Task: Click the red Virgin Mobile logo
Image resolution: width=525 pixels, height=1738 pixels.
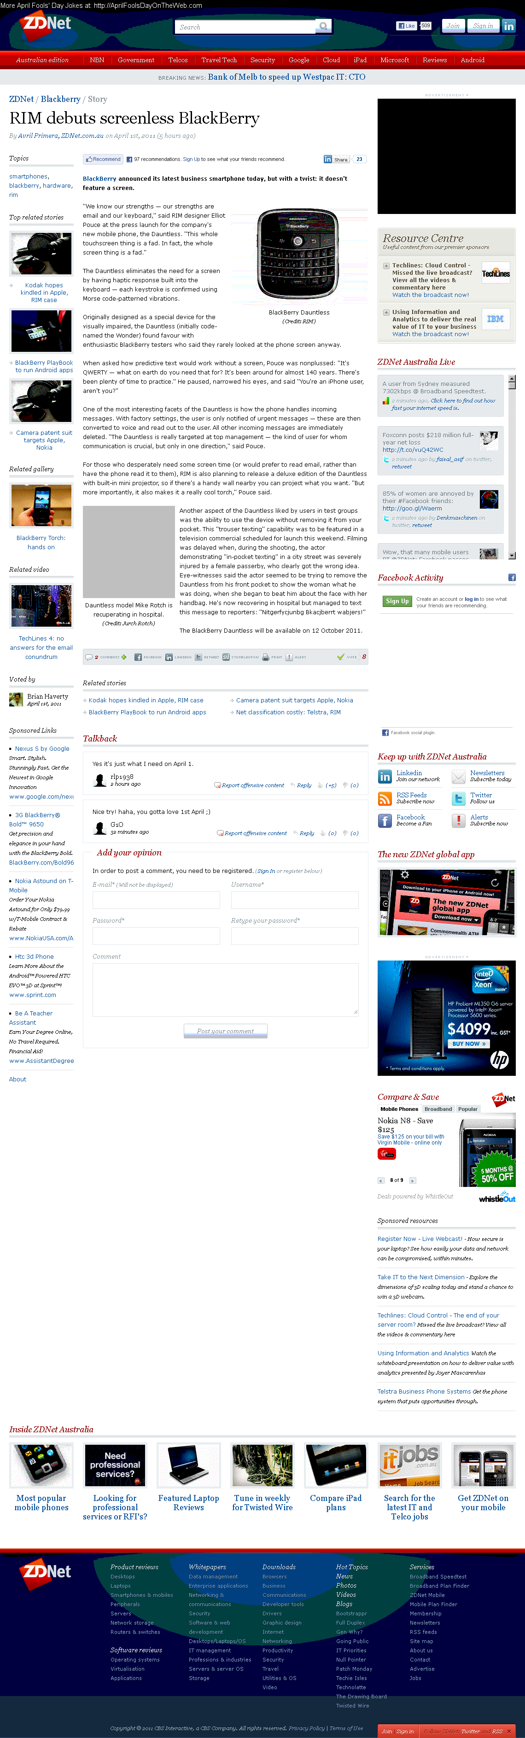Action: pos(387,1154)
